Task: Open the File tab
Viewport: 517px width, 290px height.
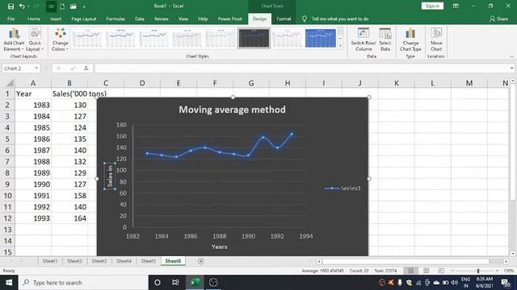Action: [x=11, y=19]
